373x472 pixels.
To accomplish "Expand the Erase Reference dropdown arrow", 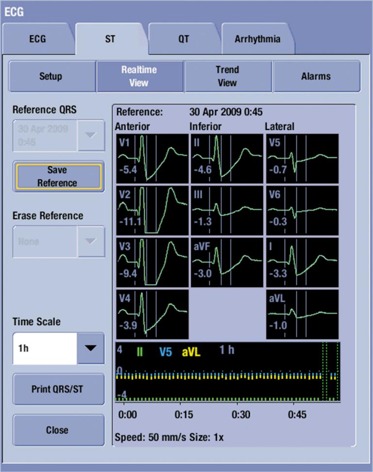I will click(91, 241).
